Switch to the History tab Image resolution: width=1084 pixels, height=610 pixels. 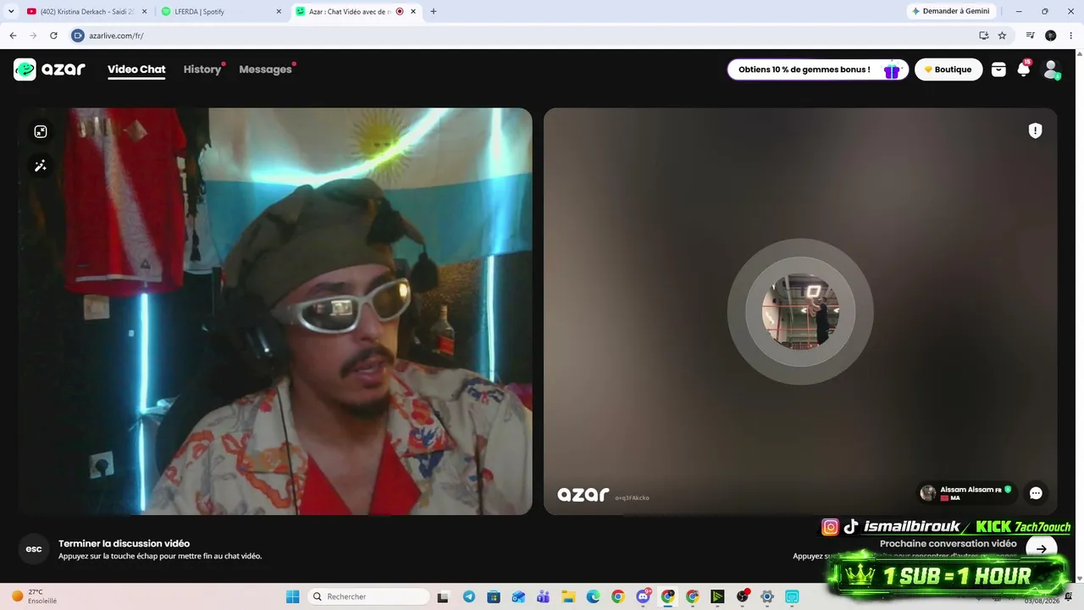[202, 69]
